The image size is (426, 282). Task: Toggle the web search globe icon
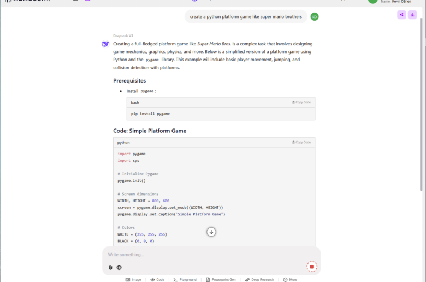pos(119,267)
